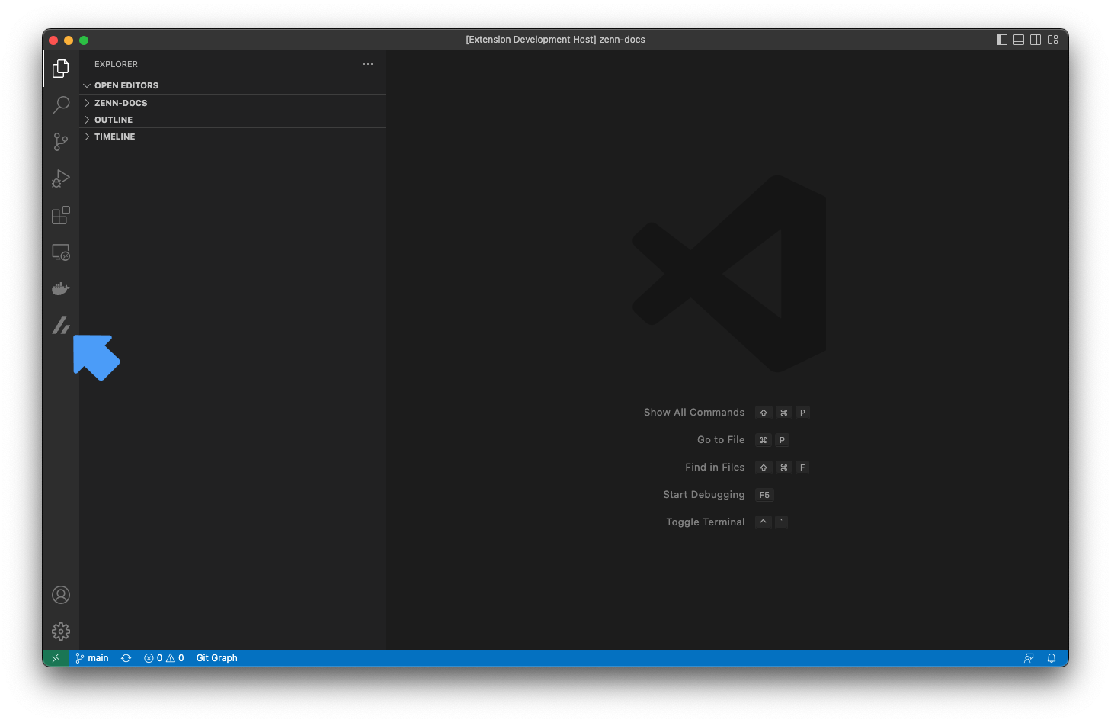This screenshot has height=723, width=1111.
Task: Open problems count in status bar
Action: (164, 658)
